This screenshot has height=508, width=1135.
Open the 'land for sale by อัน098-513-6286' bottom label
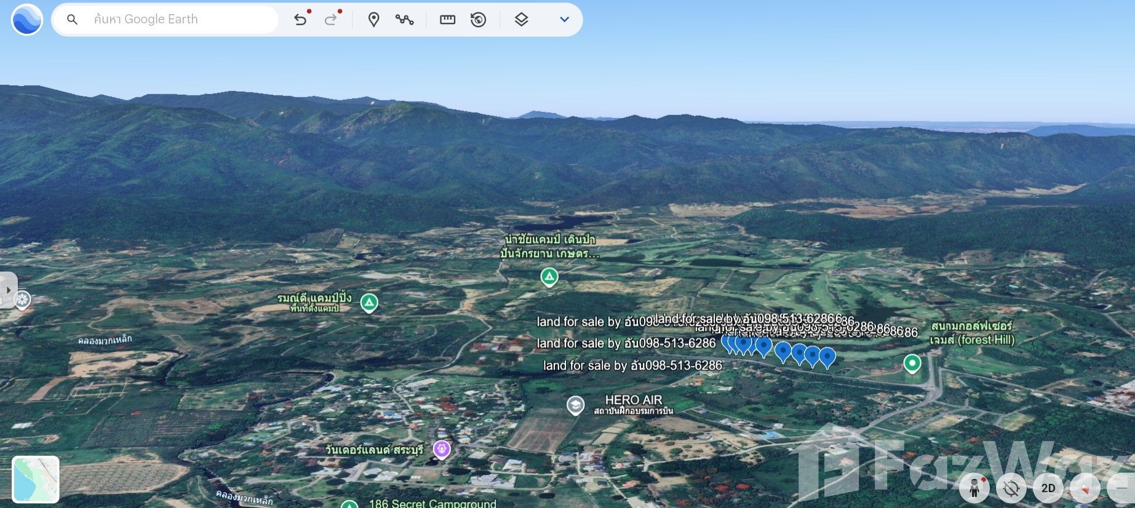point(632,366)
